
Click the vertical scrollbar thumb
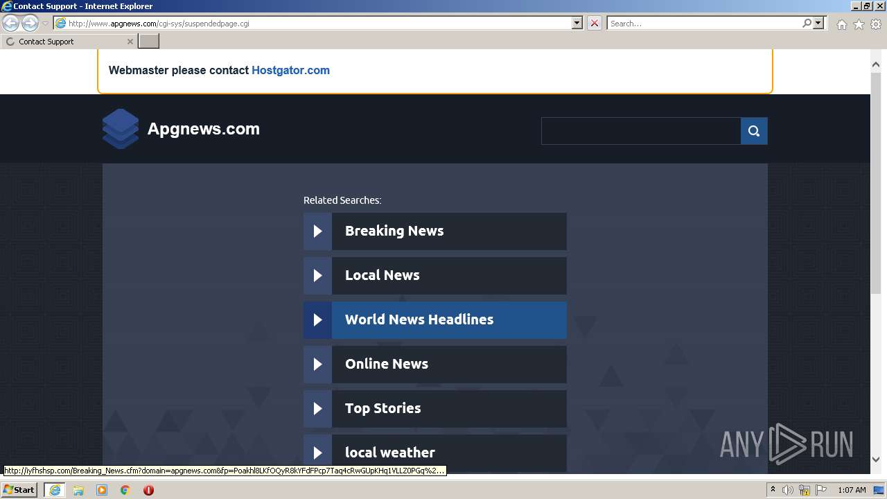pos(875,182)
